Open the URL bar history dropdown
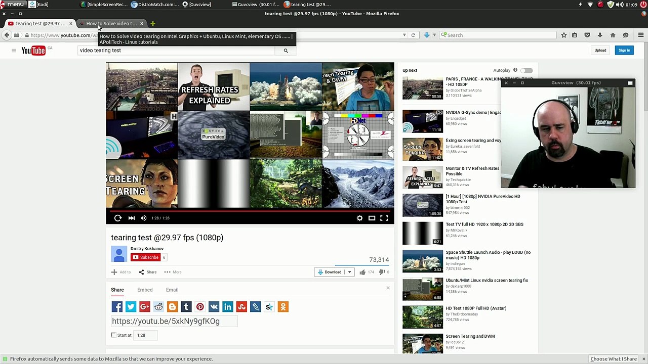 (x=404, y=35)
